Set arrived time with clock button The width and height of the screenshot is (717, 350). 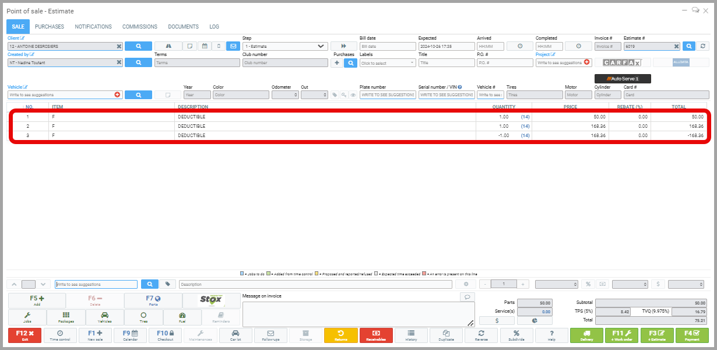pyautogui.click(x=519, y=46)
